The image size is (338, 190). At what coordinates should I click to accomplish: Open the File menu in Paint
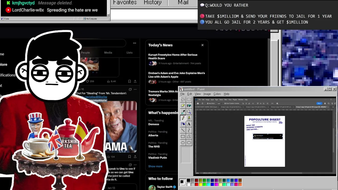(x=182, y=94)
